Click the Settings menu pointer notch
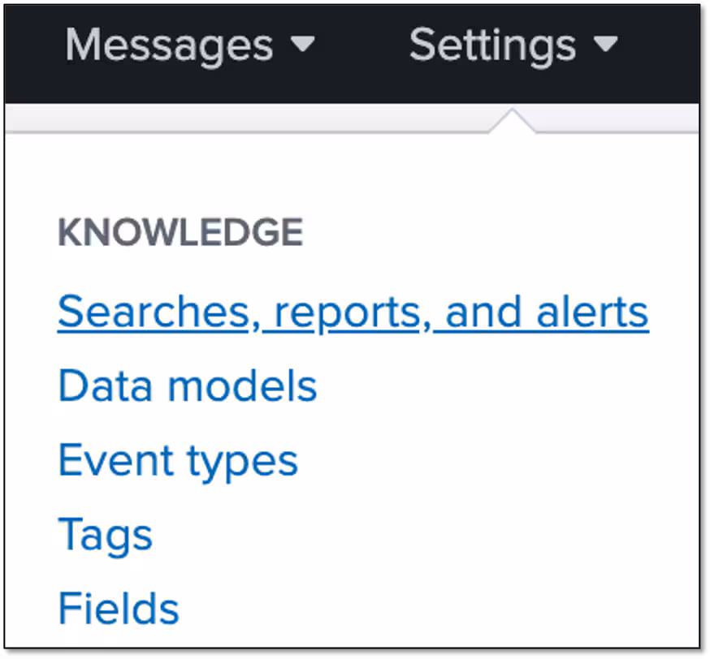Screen dimensions: 710x659 (x=512, y=122)
